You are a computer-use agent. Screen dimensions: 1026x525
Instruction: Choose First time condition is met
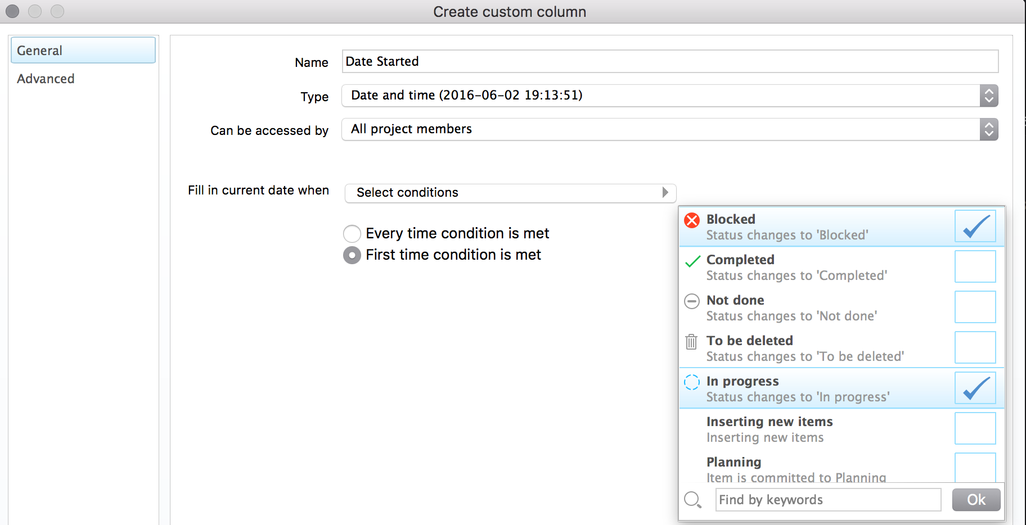pos(352,255)
